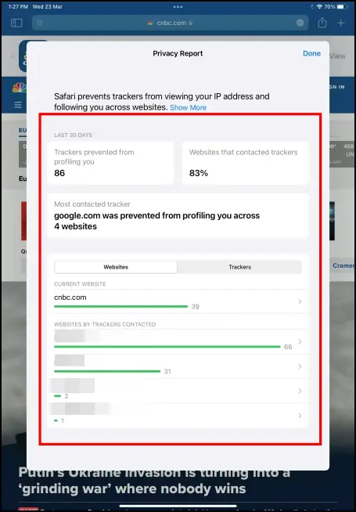Tap the 'CURRENT WEBSITE' header
356x512 pixels.
point(80,284)
